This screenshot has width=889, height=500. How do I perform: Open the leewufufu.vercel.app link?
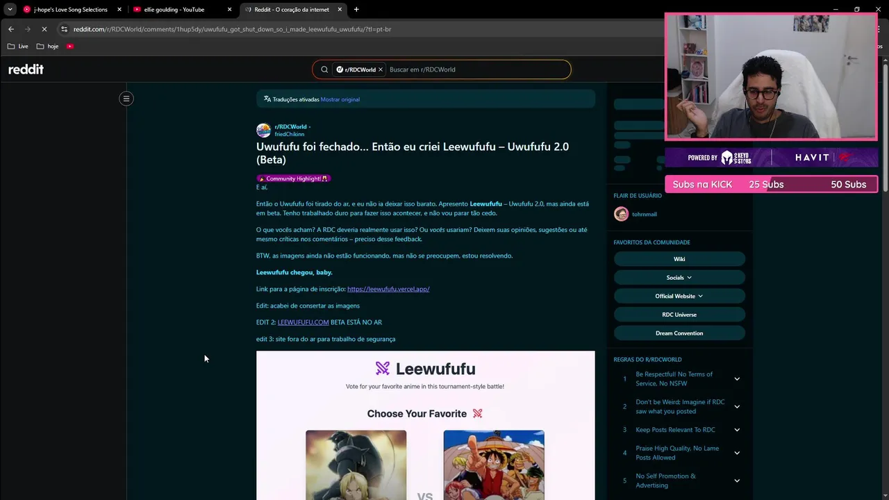pyautogui.click(x=388, y=289)
